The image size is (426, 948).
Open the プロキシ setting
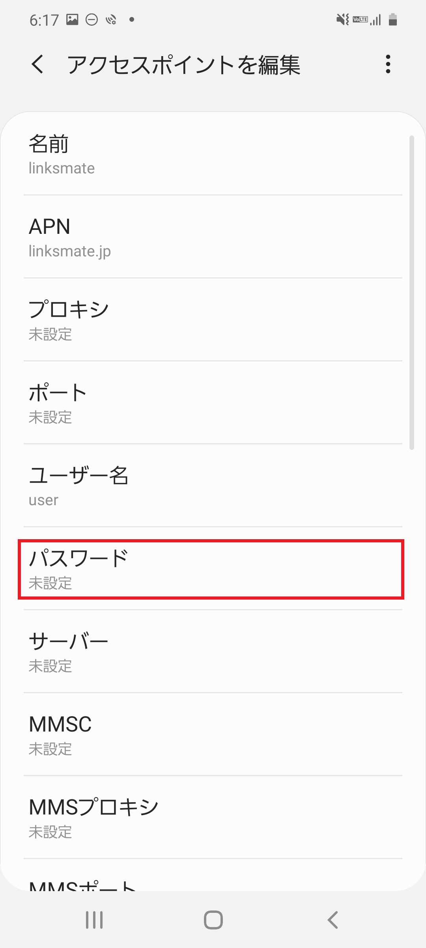coord(213,321)
